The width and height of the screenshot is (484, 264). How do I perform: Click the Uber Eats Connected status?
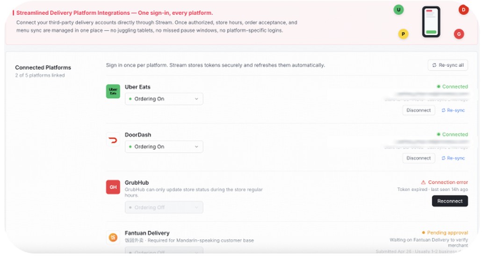pyautogui.click(x=452, y=87)
